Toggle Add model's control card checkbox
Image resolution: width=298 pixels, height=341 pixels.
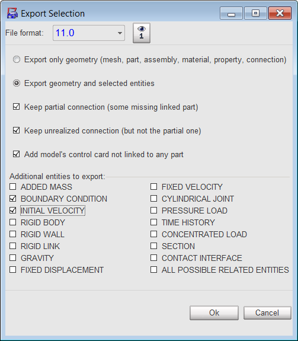point(16,154)
